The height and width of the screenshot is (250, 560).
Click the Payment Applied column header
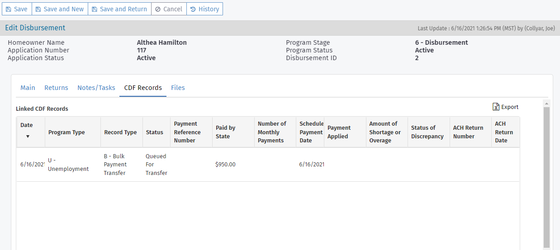(345, 132)
